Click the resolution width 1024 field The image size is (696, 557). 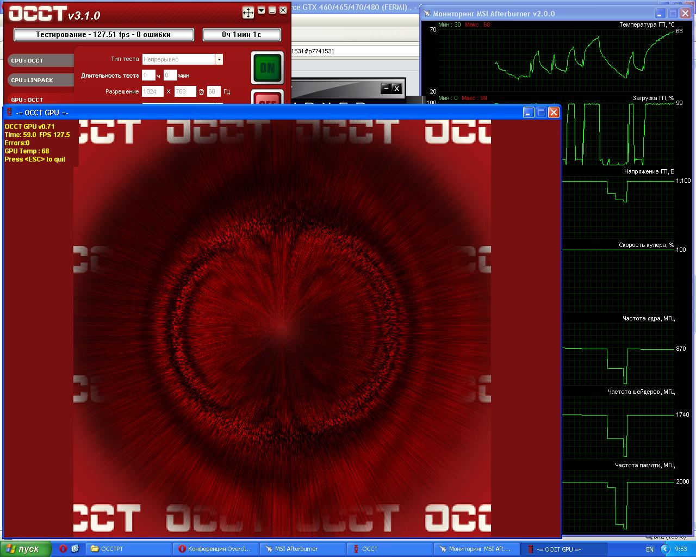point(153,92)
